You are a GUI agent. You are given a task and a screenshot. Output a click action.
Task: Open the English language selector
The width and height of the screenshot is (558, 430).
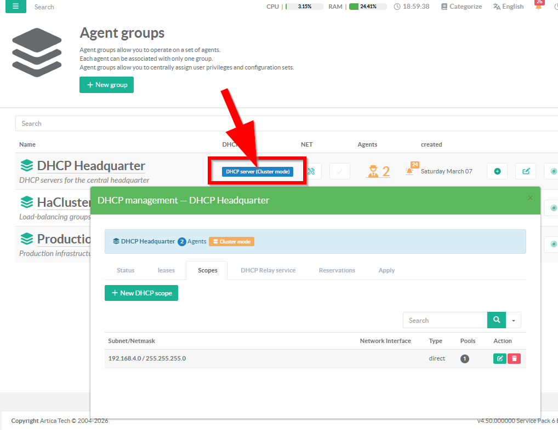[508, 7]
